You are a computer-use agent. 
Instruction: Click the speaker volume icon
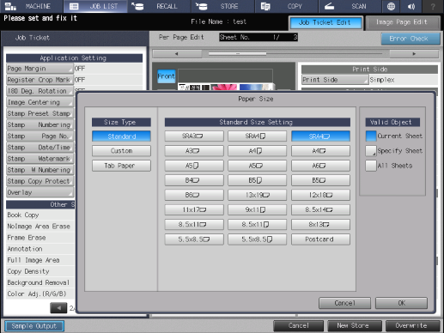(411, 6)
